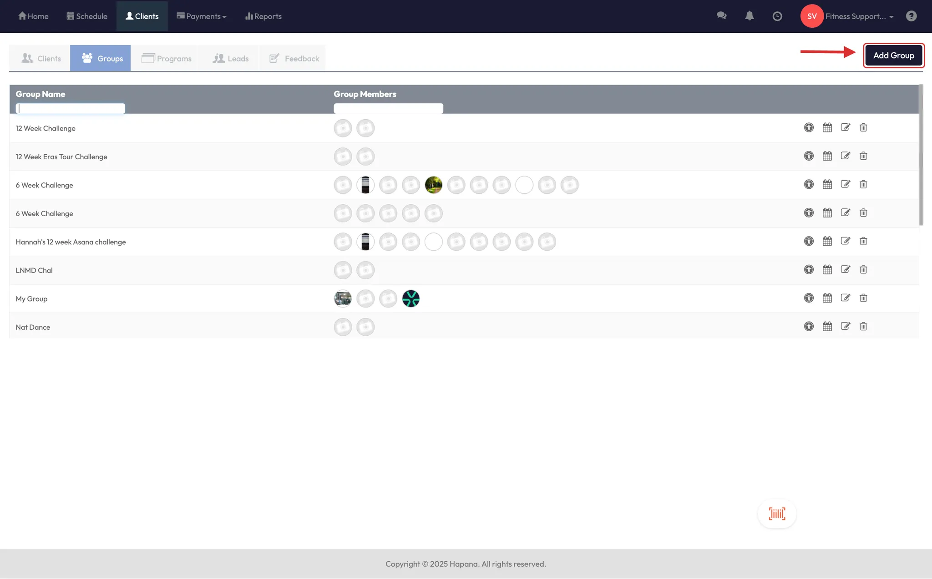The height and width of the screenshot is (579, 932).
Task: Click the person icon for Nat Dance
Action: point(809,327)
